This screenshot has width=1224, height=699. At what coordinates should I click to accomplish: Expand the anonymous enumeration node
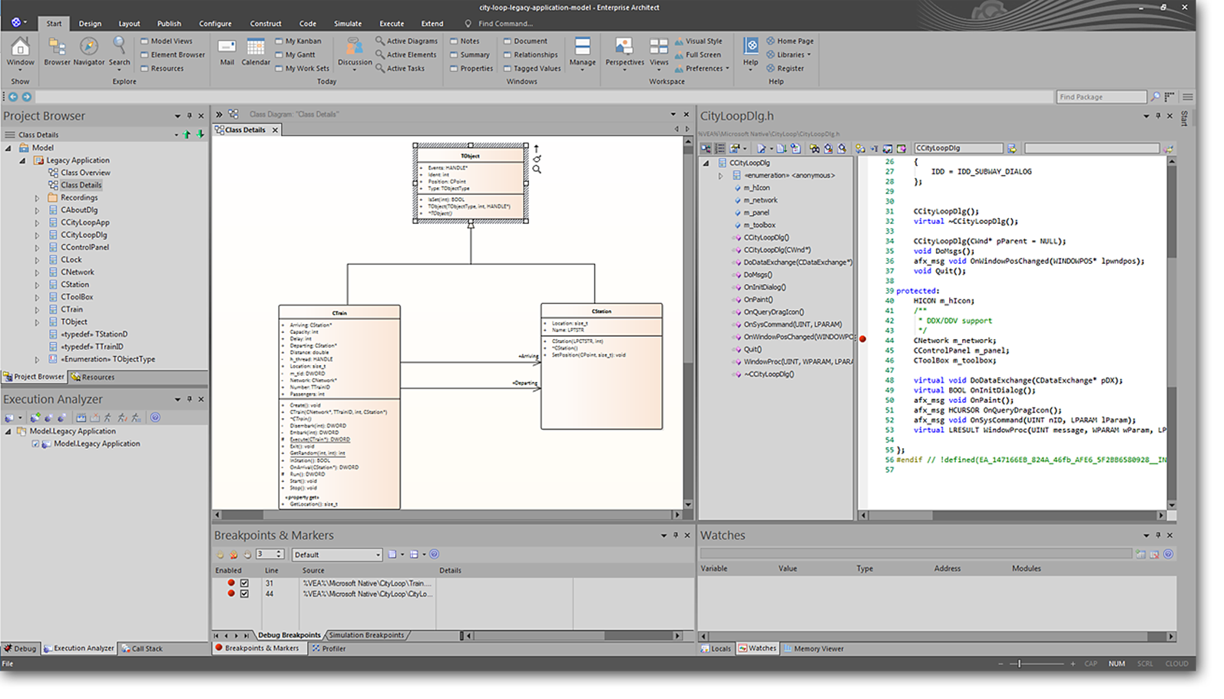(720, 176)
